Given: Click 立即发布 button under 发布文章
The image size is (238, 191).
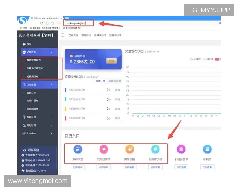Looking at the screenshot, I should 78,168.
